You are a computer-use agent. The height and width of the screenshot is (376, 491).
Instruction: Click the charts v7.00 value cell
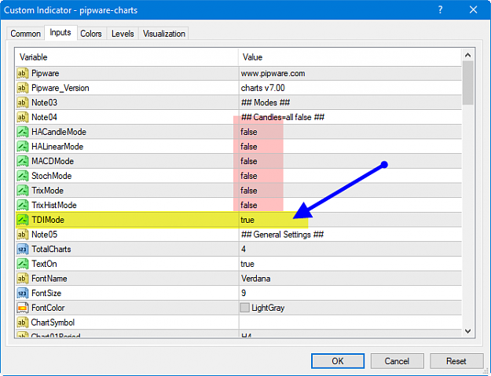coord(350,88)
